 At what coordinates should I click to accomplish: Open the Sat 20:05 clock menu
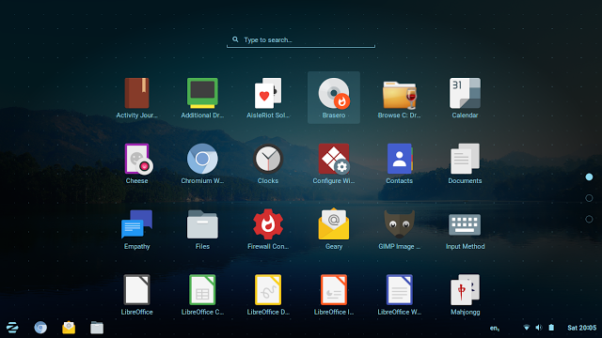(581, 328)
